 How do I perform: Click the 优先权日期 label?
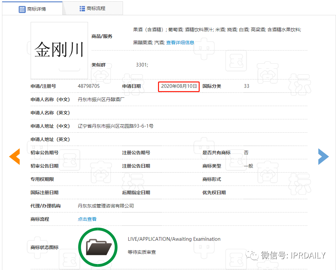tap(214, 193)
